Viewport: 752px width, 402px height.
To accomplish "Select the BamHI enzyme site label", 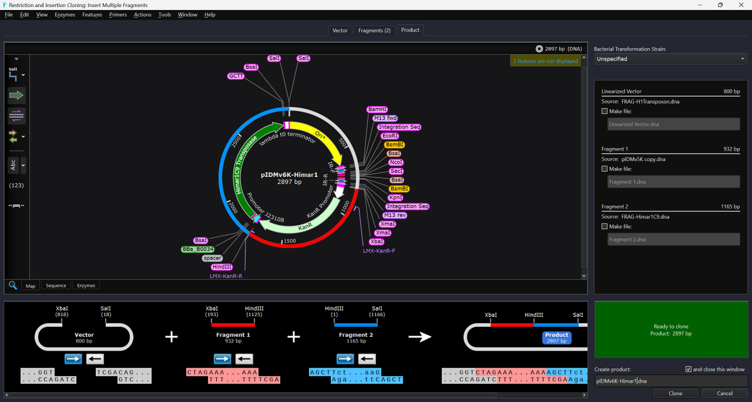I will tap(378, 109).
